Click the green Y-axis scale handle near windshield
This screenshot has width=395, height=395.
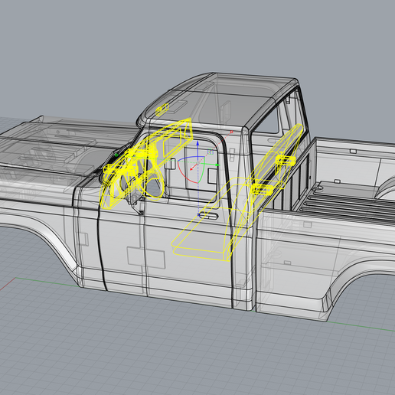pos(116,155)
